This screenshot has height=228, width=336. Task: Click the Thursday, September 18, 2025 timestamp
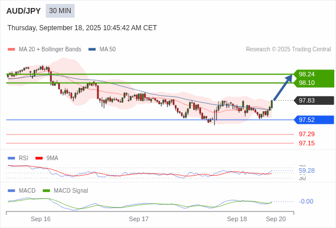(x=82, y=28)
